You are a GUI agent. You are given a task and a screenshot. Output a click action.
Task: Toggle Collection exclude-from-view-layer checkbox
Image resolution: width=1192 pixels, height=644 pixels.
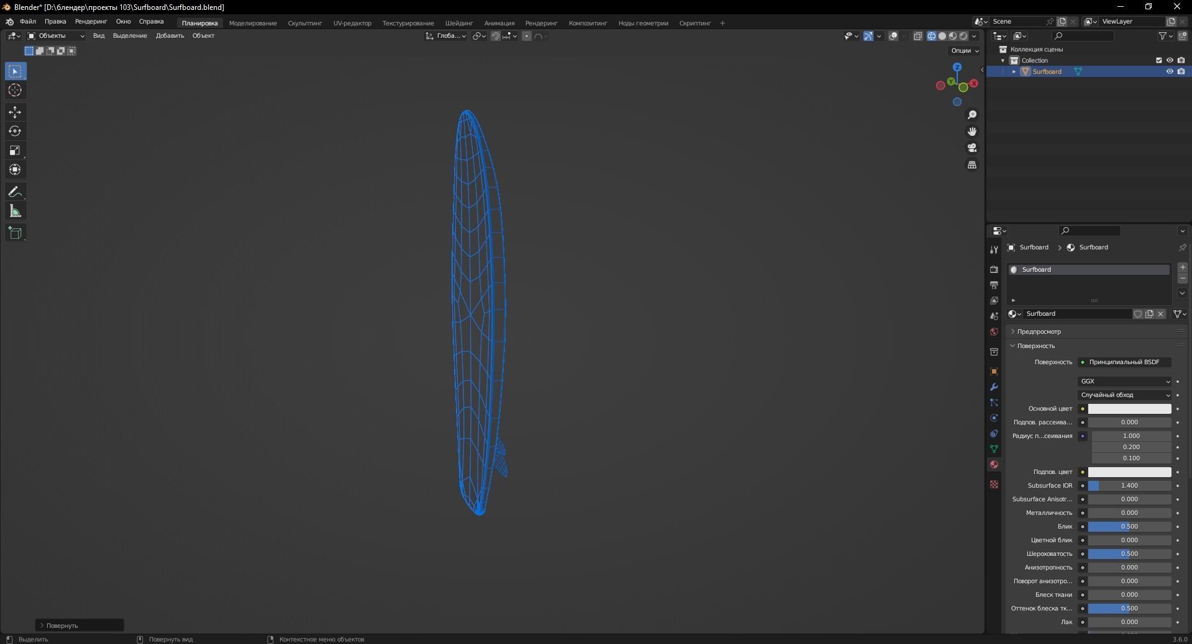1158,60
